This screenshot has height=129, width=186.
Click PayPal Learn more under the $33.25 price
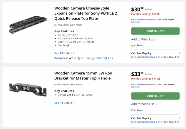point(136,87)
